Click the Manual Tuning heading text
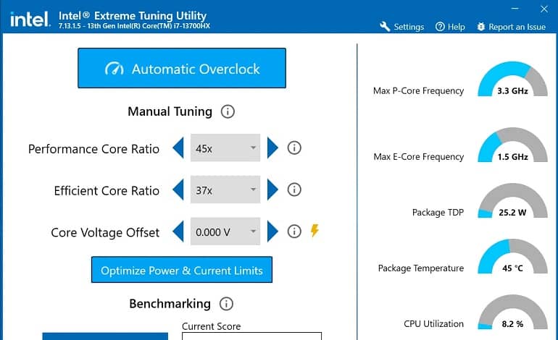 tap(170, 111)
